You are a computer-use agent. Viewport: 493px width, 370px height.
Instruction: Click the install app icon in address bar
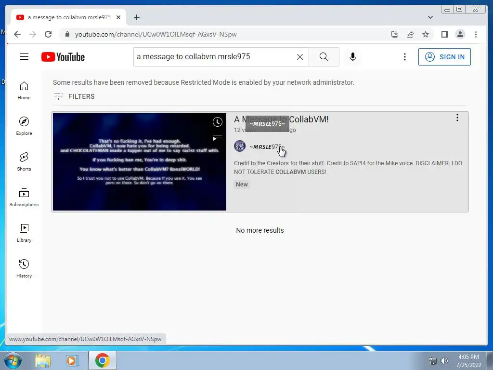click(395, 34)
